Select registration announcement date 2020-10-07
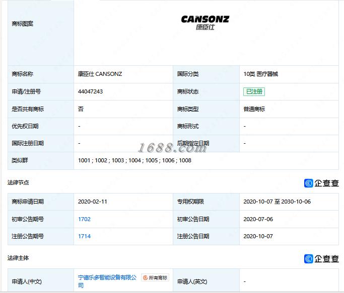Screen dimensions: 344x293 coord(258,236)
